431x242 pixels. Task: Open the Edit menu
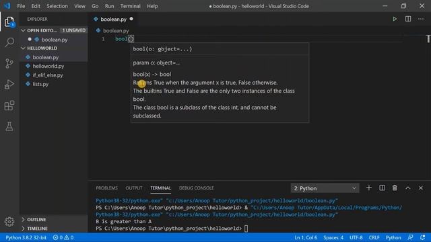pos(36,6)
